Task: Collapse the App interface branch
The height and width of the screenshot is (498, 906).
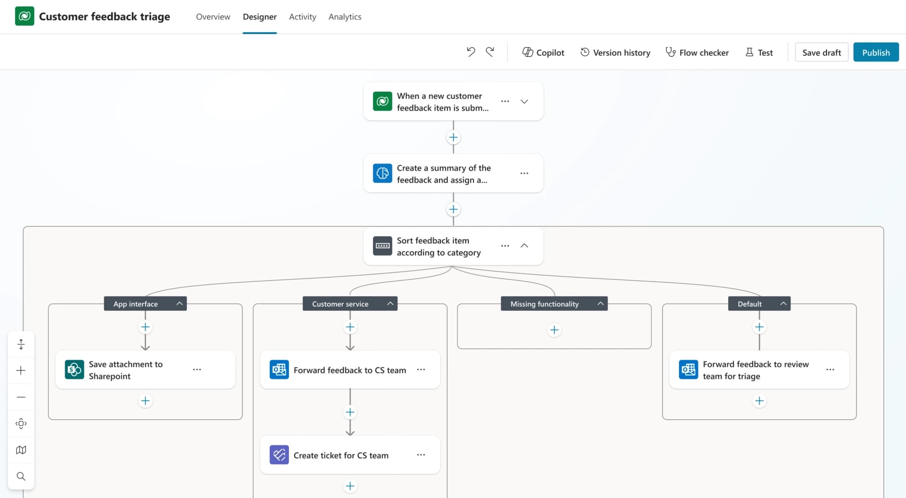Action: click(179, 304)
